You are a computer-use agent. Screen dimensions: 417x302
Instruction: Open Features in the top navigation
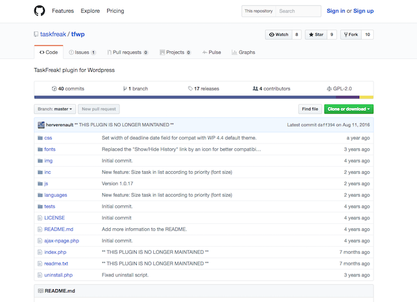coord(63,11)
